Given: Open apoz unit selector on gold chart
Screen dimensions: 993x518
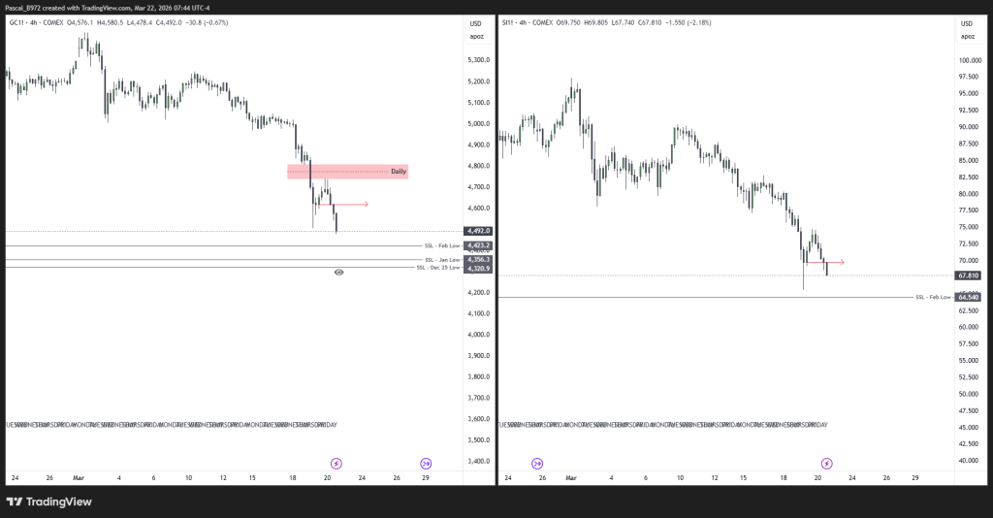Looking at the screenshot, I should [475, 36].
